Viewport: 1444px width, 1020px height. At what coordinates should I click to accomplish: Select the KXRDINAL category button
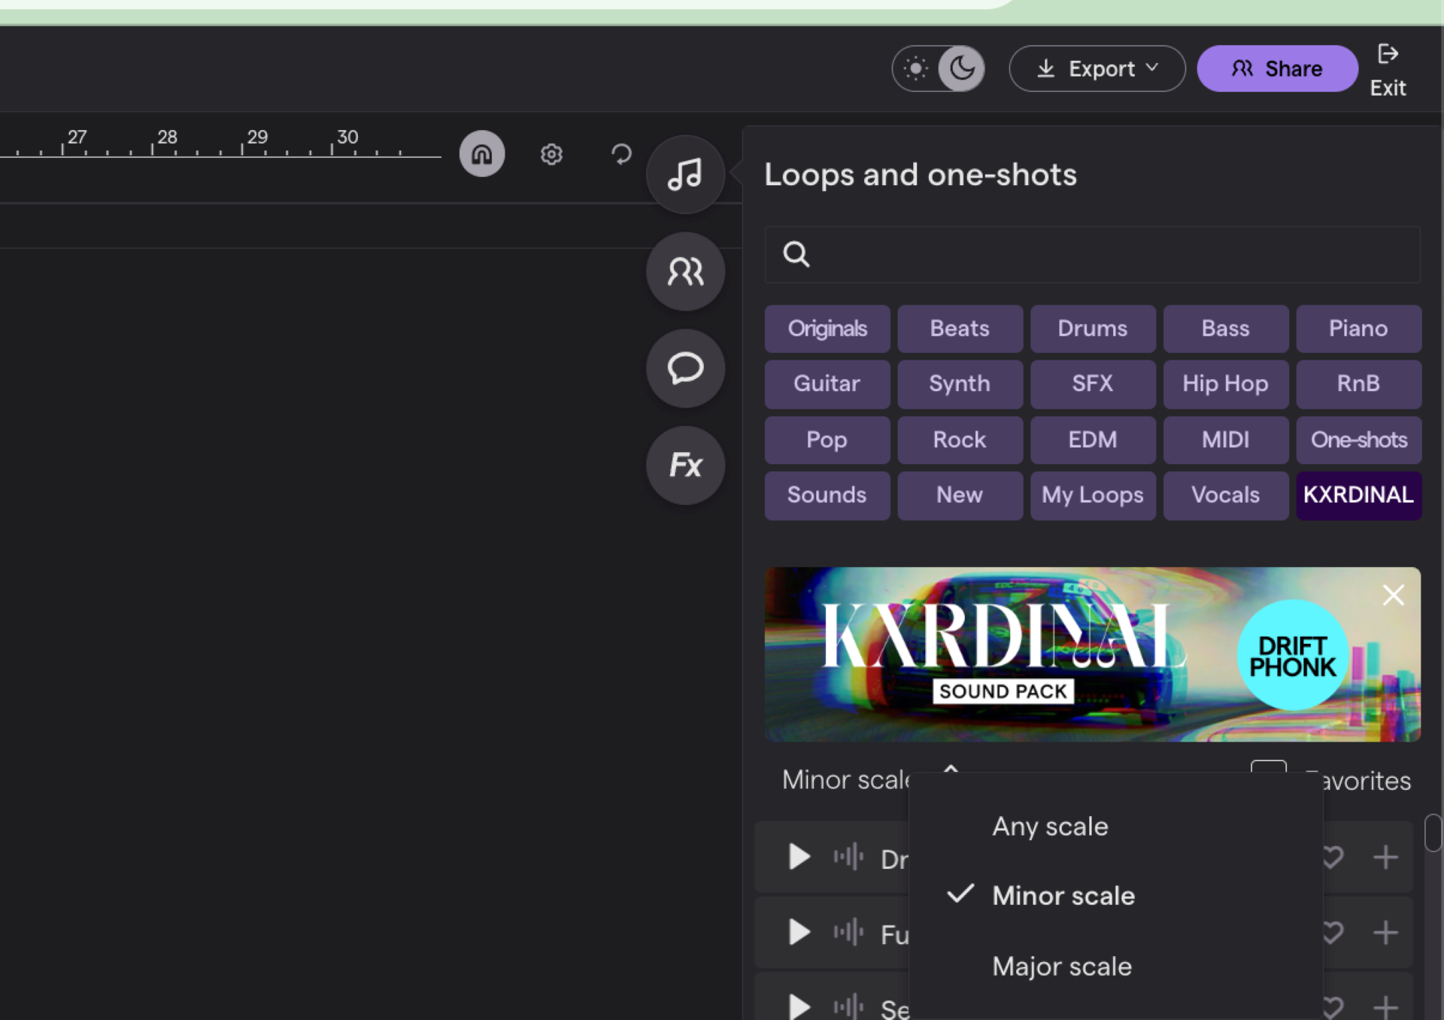click(x=1358, y=496)
